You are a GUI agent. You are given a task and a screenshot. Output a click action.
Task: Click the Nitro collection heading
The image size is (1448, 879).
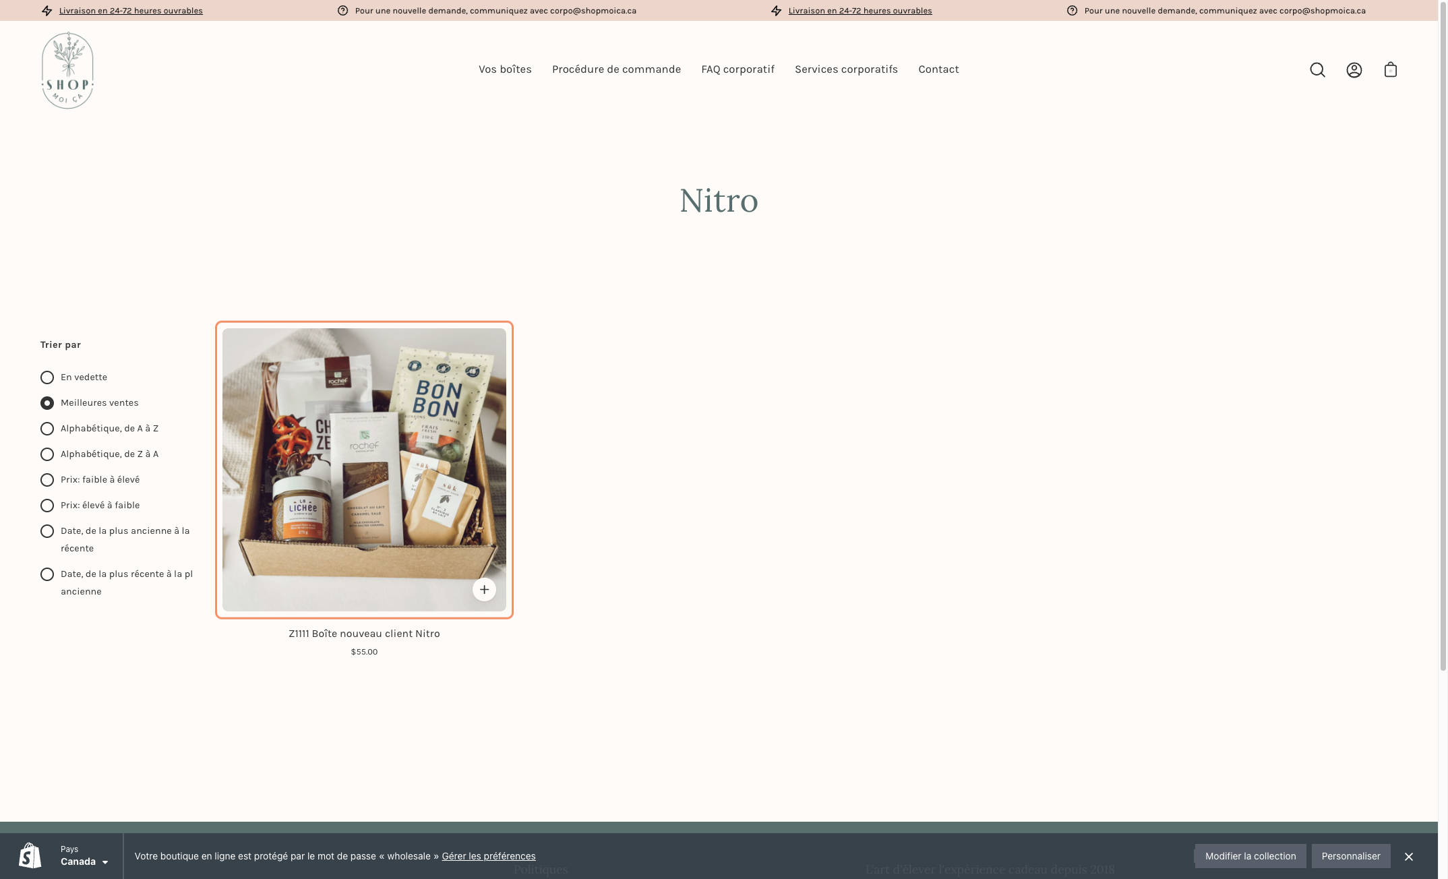pos(719,201)
